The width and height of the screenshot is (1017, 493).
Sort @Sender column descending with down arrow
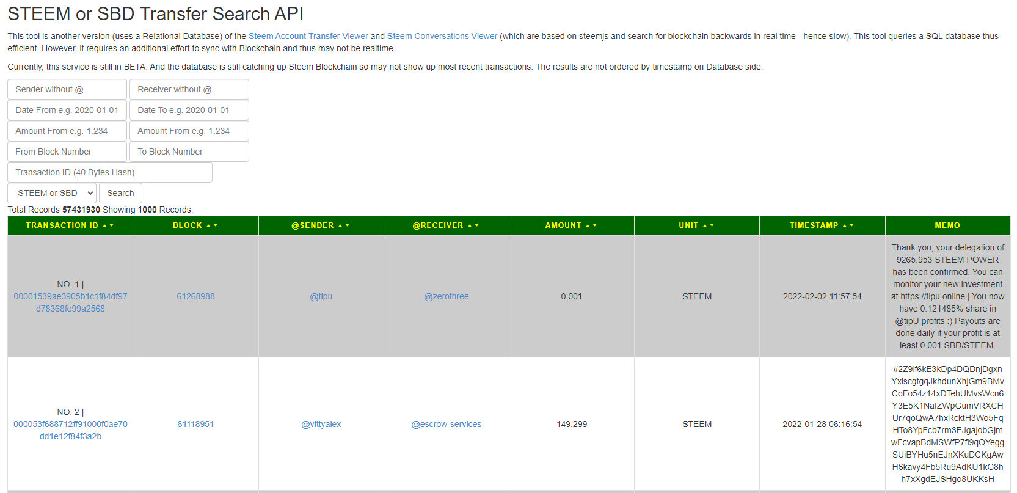click(348, 225)
